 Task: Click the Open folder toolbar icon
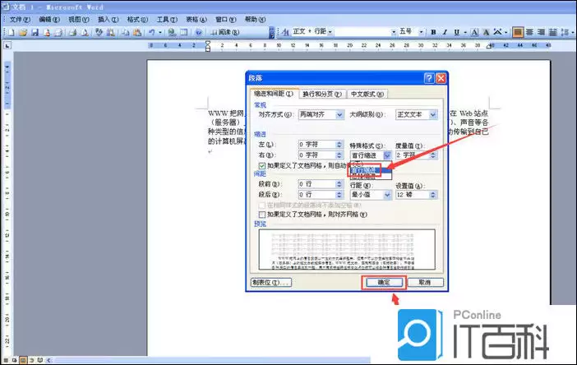click(23, 32)
